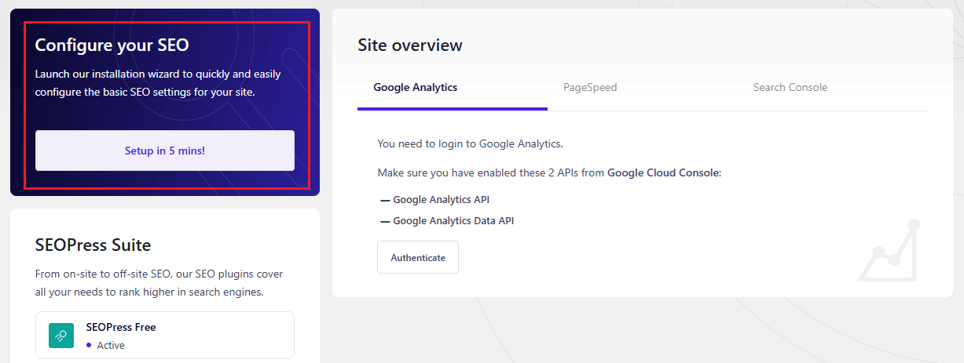Click the SEOPress Suite description paragraph

tap(159, 283)
